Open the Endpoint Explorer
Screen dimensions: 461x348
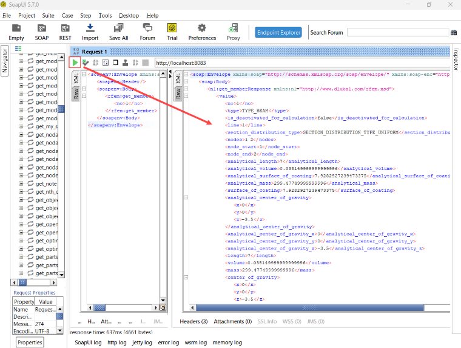pos(278,32)
